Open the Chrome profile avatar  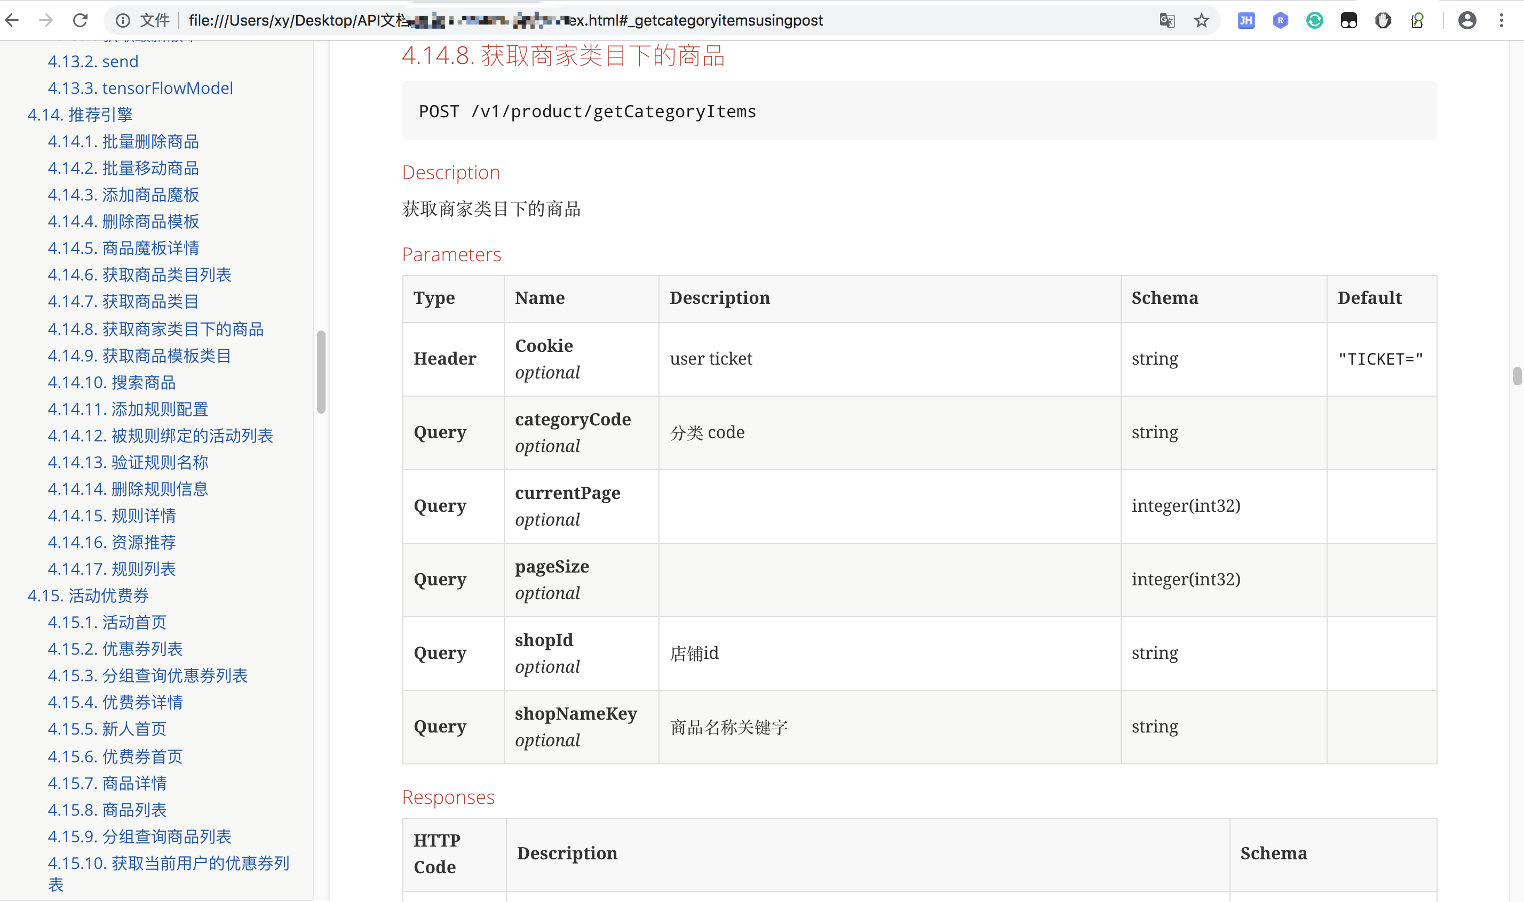[x=1467, y=20]
